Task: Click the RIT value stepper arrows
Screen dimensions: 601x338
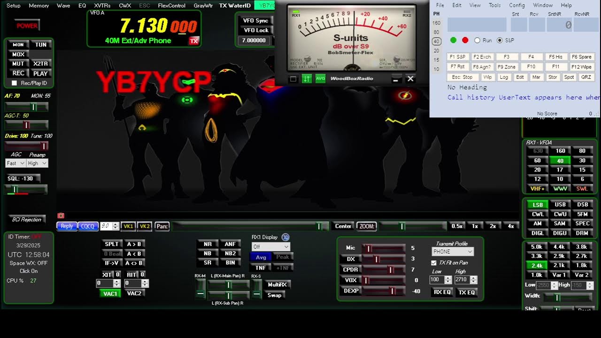Action: (145, 284)
